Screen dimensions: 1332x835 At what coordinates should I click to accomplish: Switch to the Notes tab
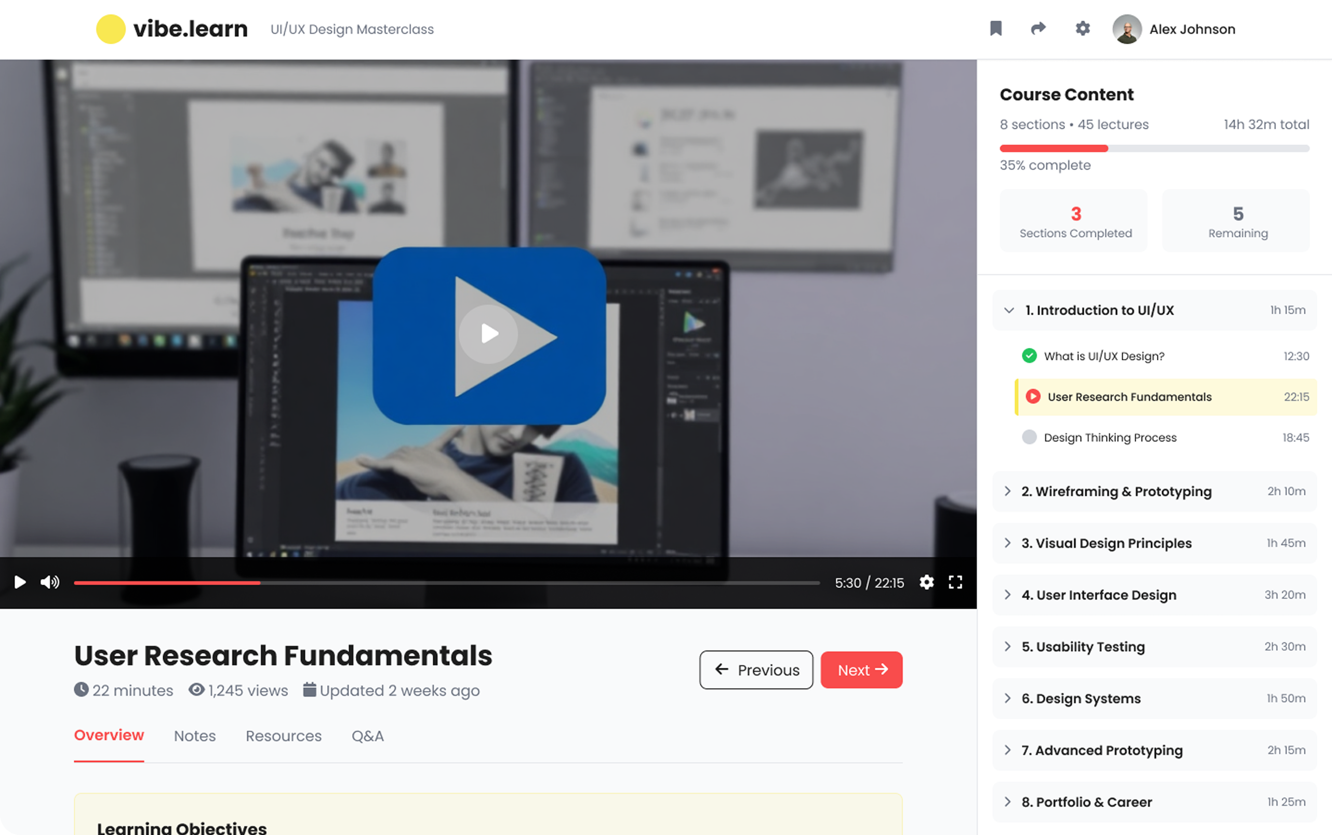[194, 736]
